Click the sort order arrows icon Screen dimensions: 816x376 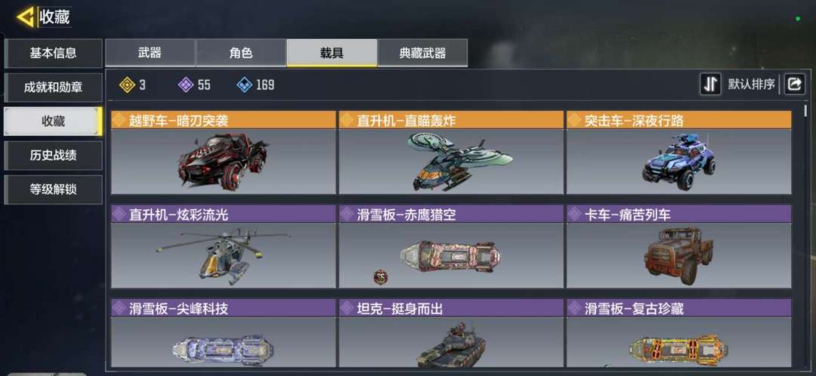[x=710, y=85]
